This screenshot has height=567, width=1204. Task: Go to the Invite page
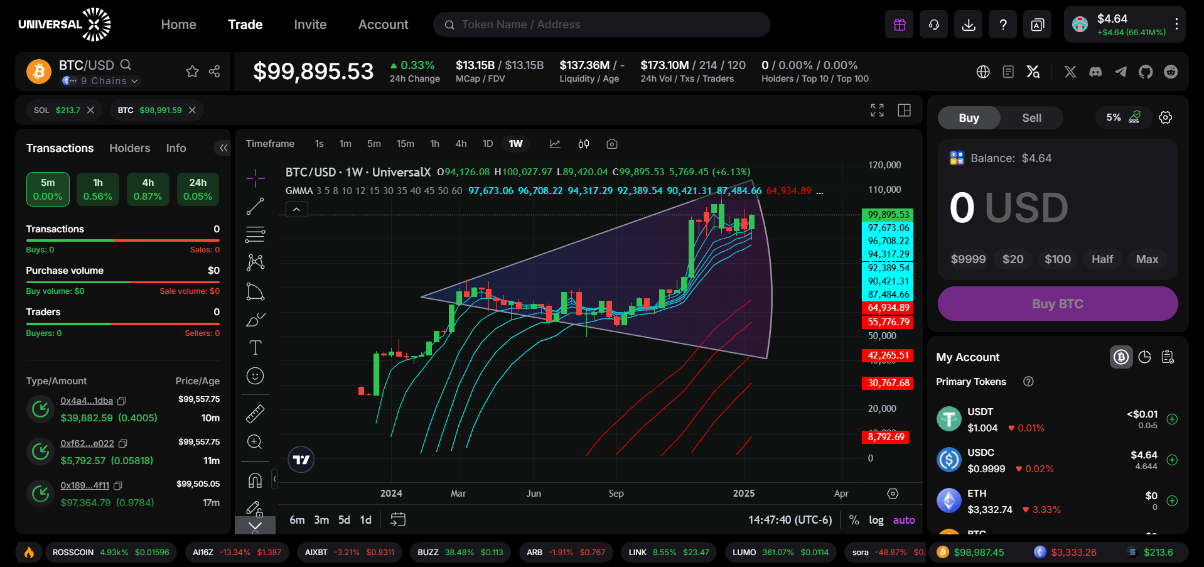(x=310, y=24)
